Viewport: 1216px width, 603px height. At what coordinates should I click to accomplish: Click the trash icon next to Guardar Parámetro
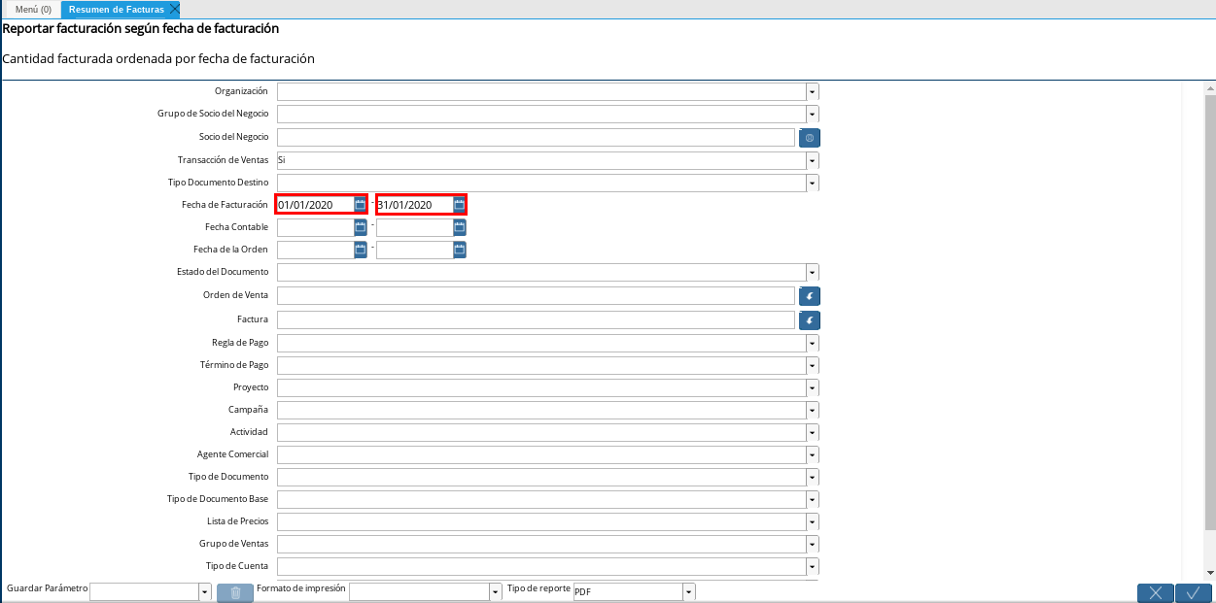point(234,592)
